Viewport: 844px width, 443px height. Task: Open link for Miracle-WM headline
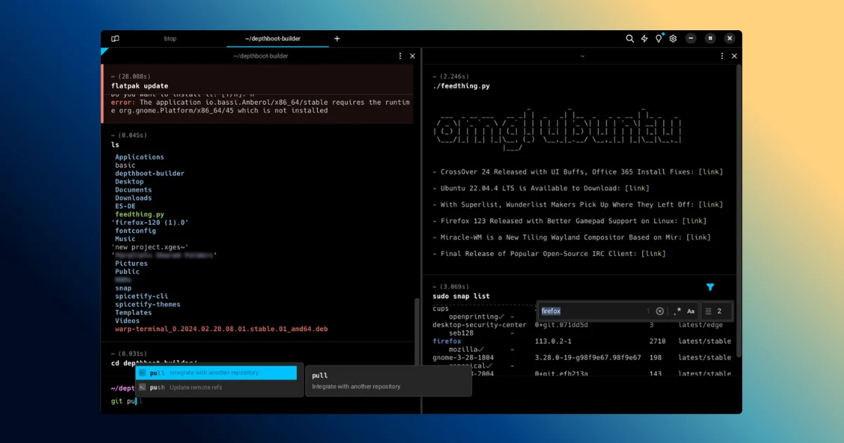click(x=698, y=238)
